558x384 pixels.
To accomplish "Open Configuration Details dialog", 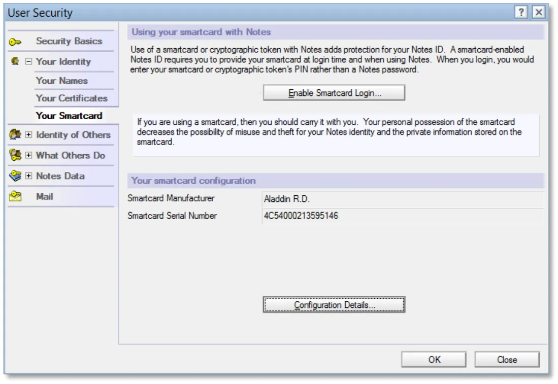I will pos(334,305).
